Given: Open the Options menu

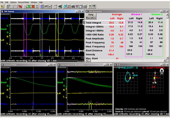Looking at the screenshot, I should click(13, 2).
